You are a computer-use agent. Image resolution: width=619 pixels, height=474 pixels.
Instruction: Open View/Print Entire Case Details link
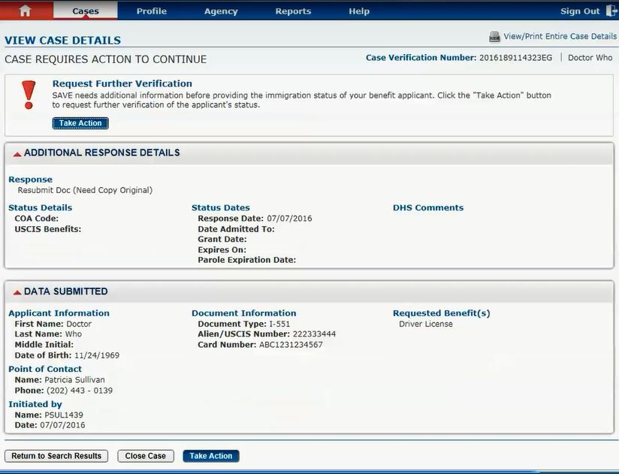pyautogui.click(x=560, y=36)
